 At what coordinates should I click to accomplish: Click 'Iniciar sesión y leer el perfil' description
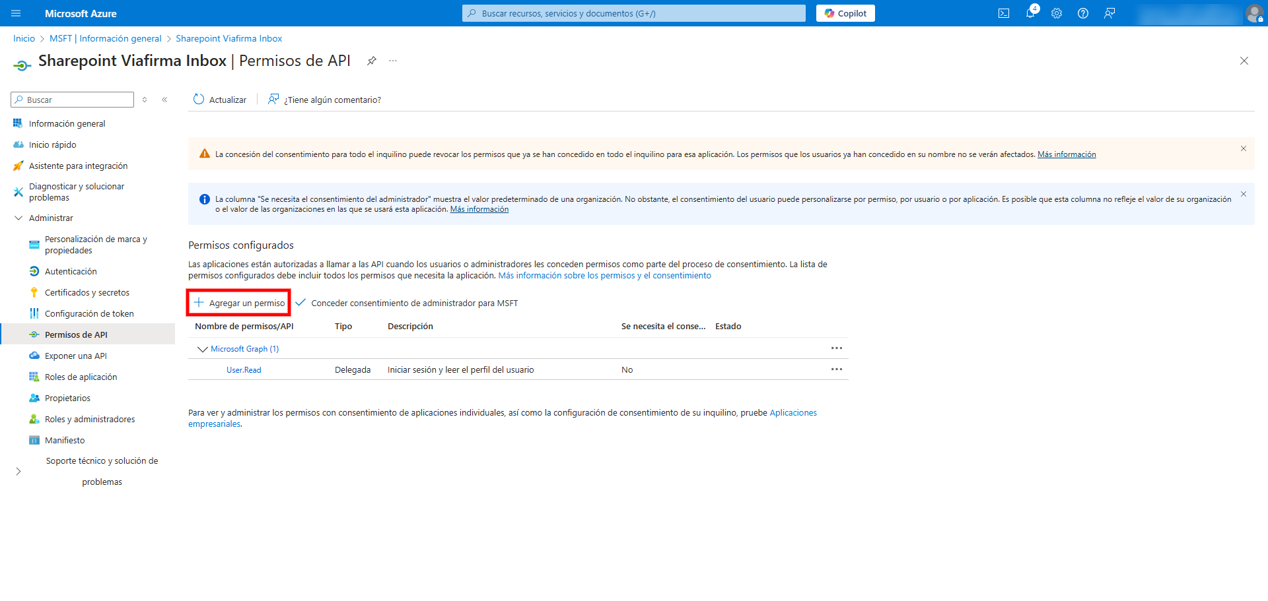pyautogui.click(x=461, y=370)
